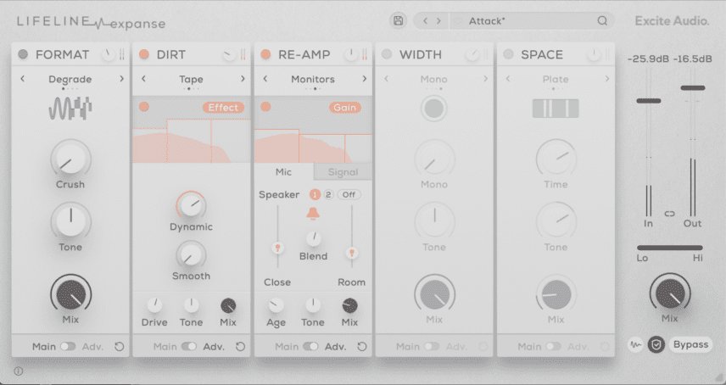Click the Effect button in DIRT
Image resolution: width=726 pixels, height=385 pixels.
pyautogui.click(x=223, y=108)
